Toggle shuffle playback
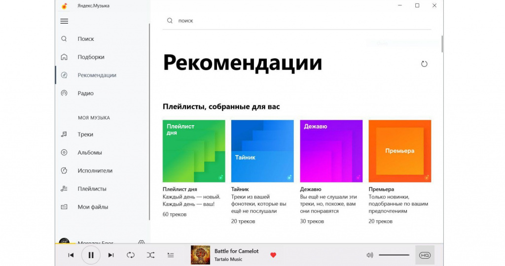The height and width of the screenshot is (266, 505). click(150, 255)
